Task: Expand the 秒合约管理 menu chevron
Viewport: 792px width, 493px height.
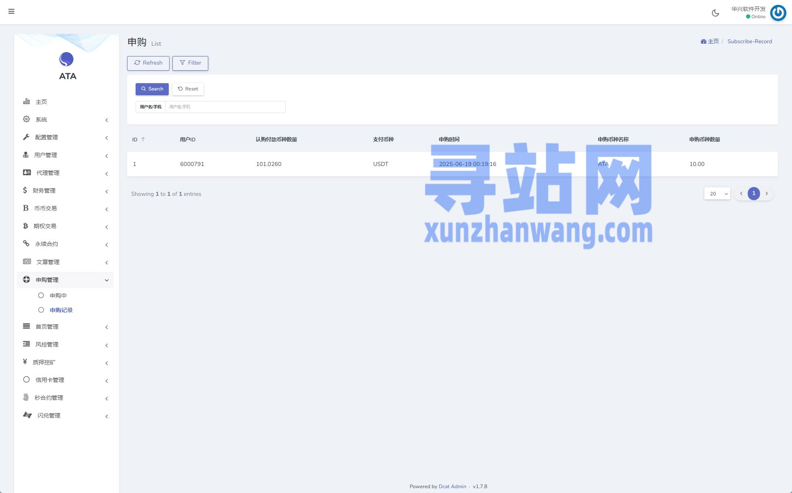Action: (x=107, y=399)
